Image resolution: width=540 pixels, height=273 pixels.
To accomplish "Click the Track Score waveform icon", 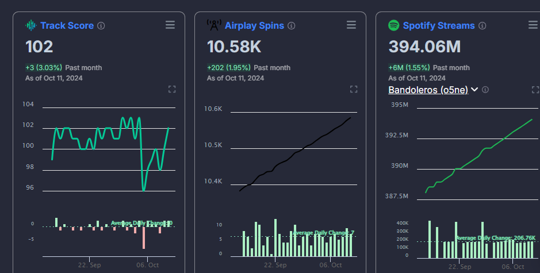I will point(30,25).
